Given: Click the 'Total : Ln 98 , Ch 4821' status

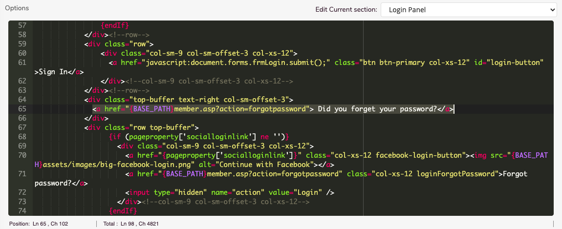Looking at the screenshot, I should [x=131, y=224].
